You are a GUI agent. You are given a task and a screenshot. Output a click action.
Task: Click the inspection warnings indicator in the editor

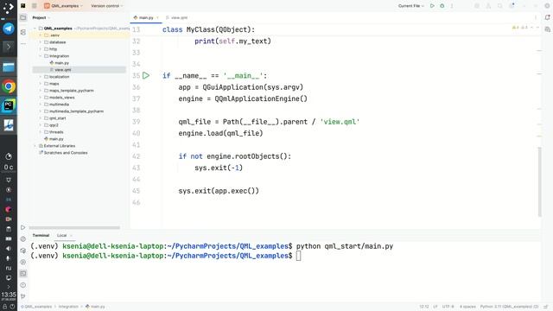click(x=520, y=28)
